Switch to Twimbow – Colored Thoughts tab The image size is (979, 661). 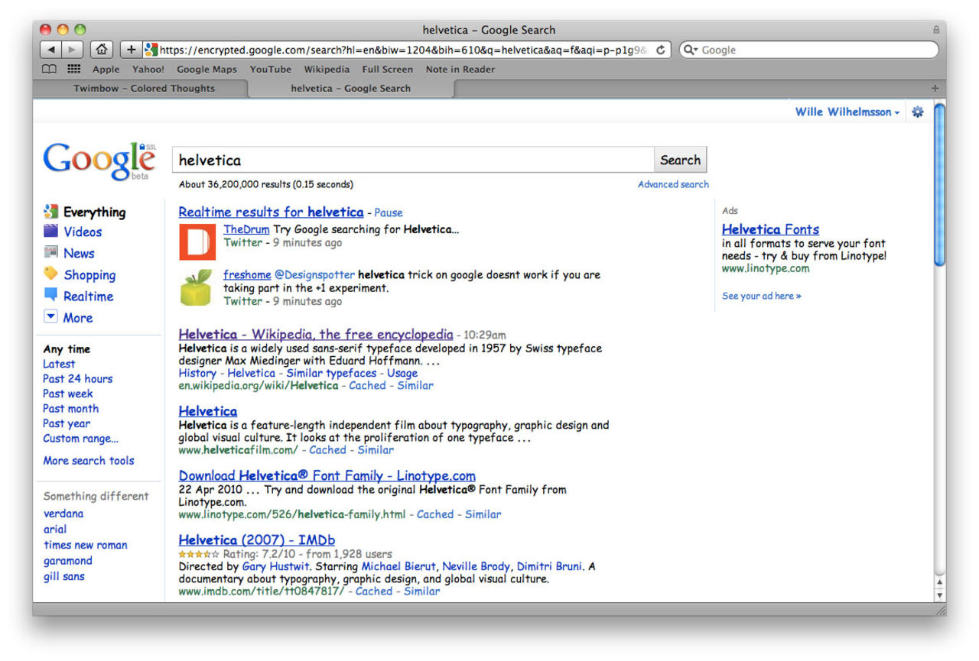(144, 89)
